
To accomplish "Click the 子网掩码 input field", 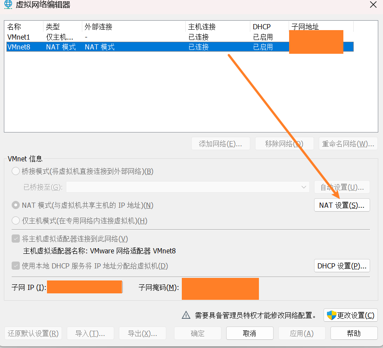I will [x=220, y=289].
